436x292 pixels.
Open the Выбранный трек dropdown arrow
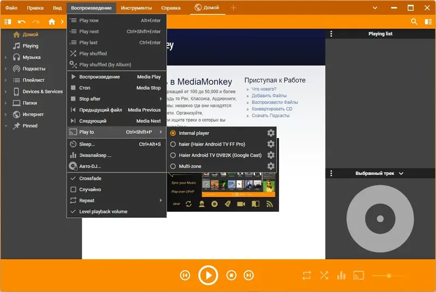coord(401,174)
